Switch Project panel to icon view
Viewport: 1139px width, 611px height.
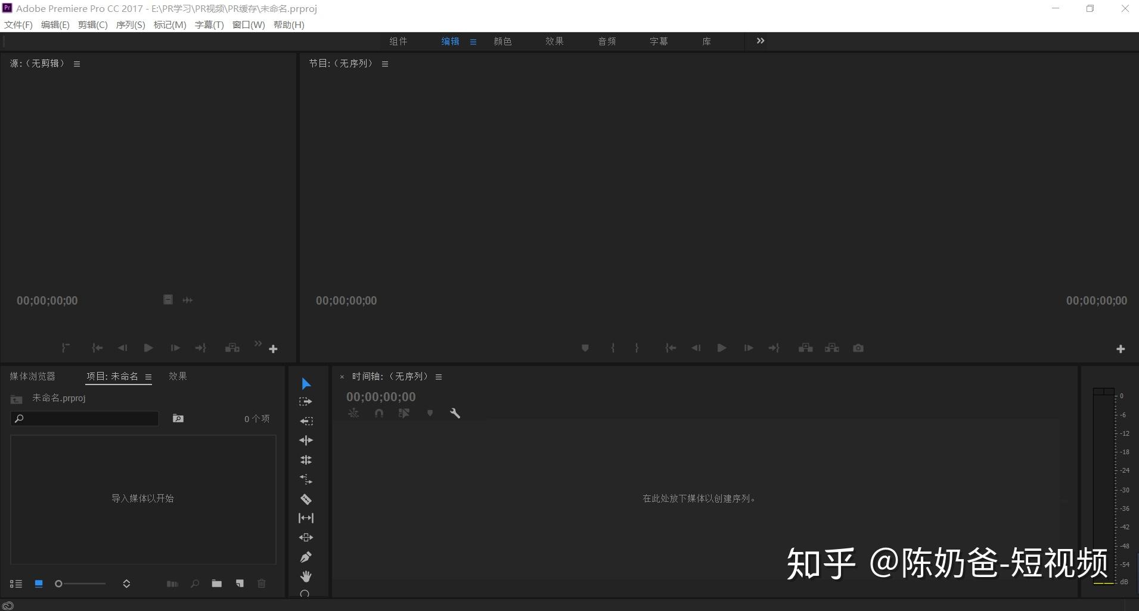pyautogui.click(x=39, y=584)
